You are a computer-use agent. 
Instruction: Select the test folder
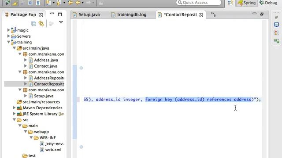32,156
